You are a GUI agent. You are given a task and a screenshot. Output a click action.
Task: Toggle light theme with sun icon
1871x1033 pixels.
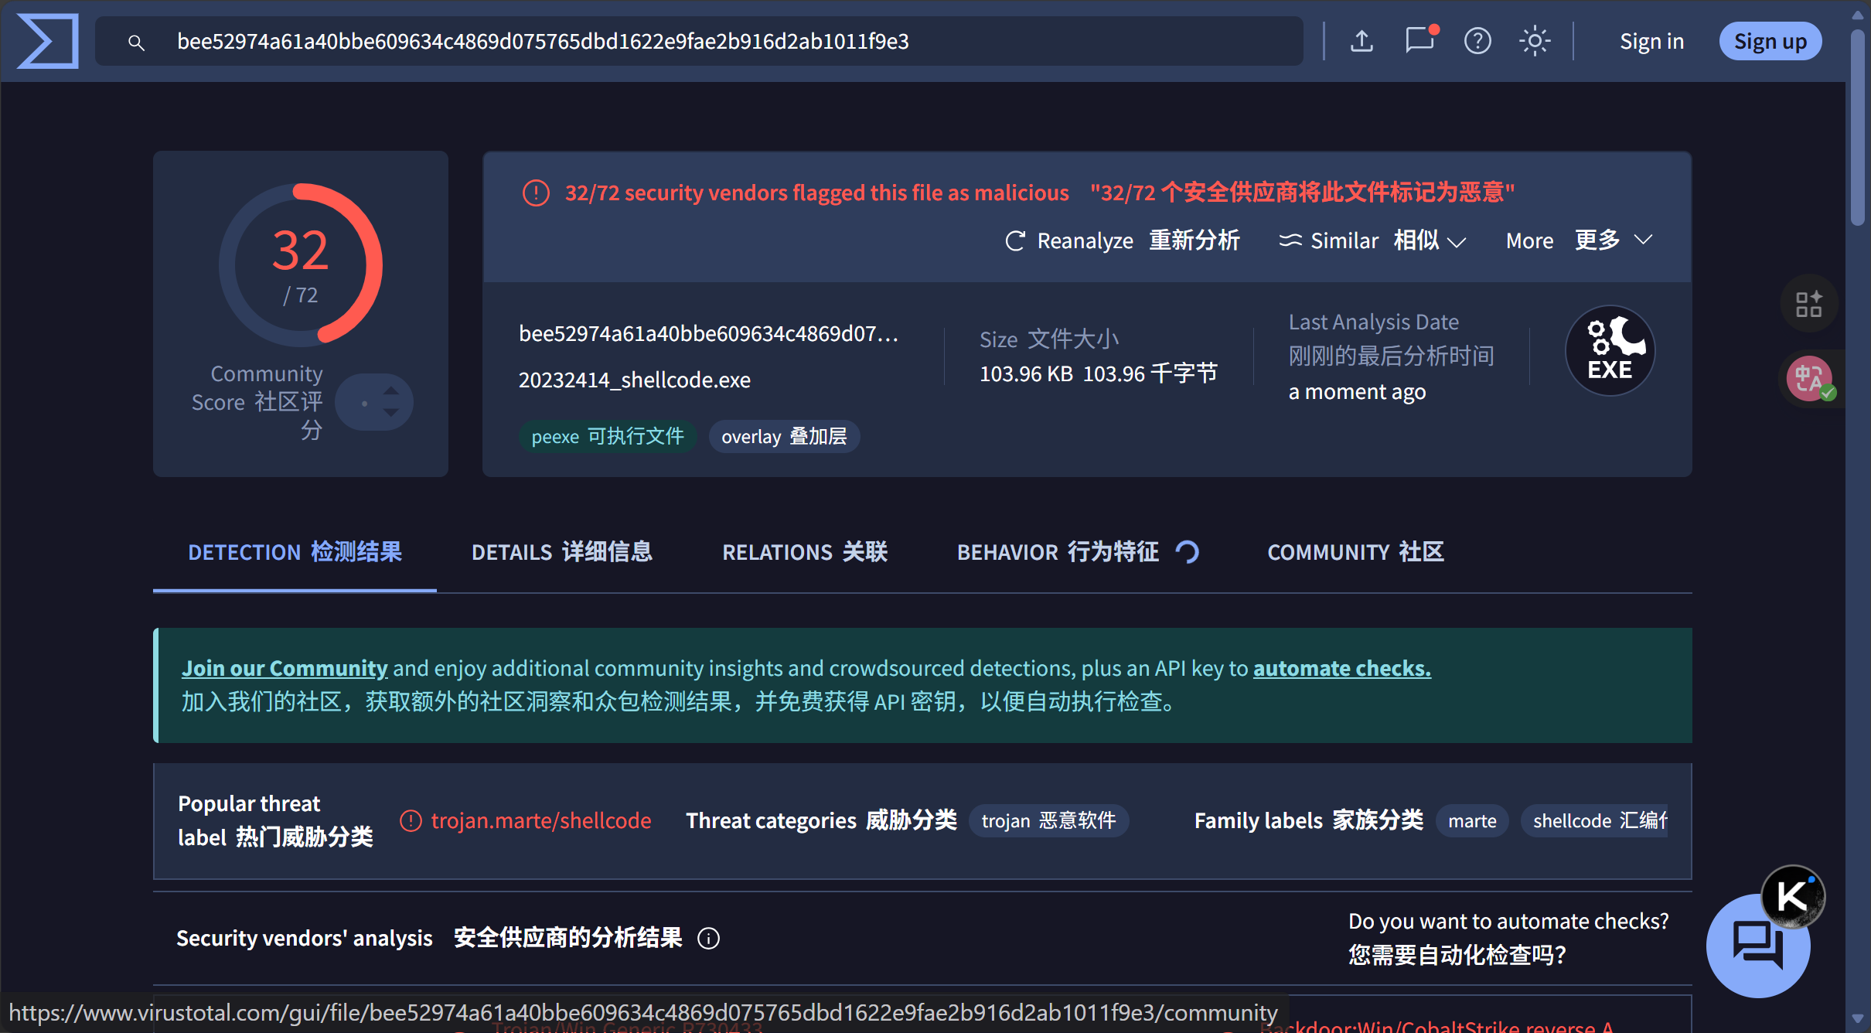pos(1535,41)
